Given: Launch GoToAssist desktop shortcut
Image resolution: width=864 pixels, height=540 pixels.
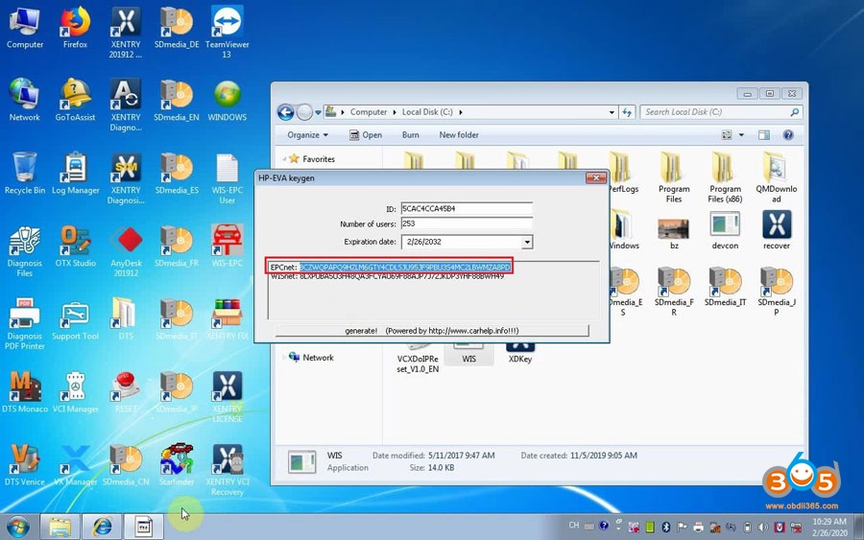Looking at the screenshot, I should pyautogui.click(x=75, y=100).
